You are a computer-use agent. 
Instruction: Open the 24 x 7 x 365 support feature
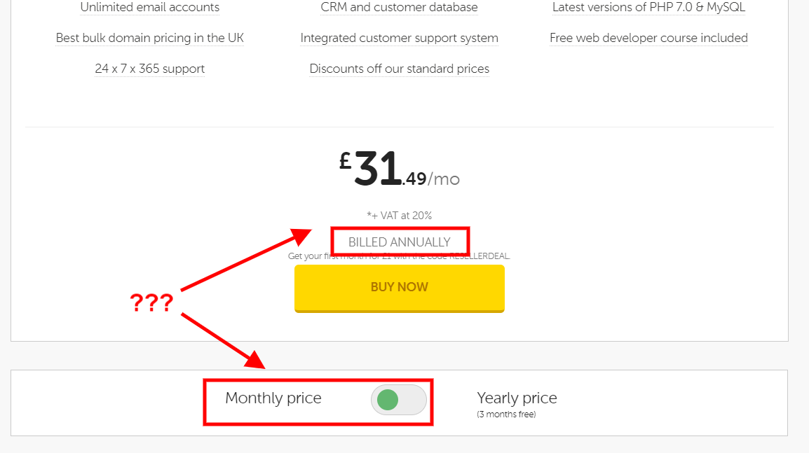(x=149, y=69)
